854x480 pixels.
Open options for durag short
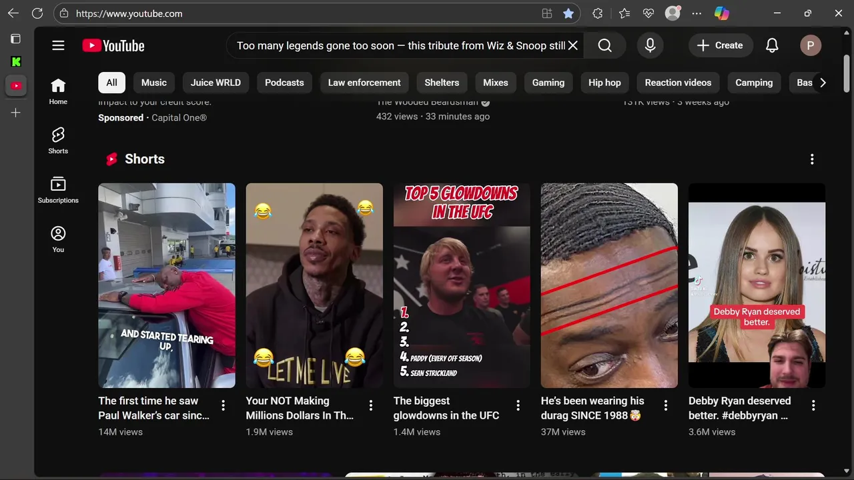(x=666, y=405)
